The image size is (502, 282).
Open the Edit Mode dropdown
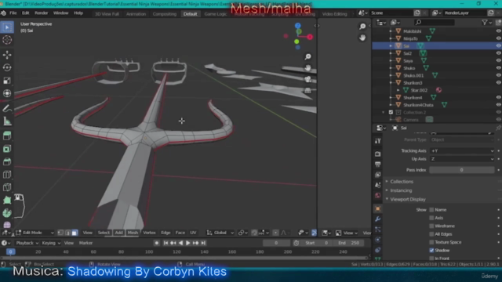coord(35,233)
